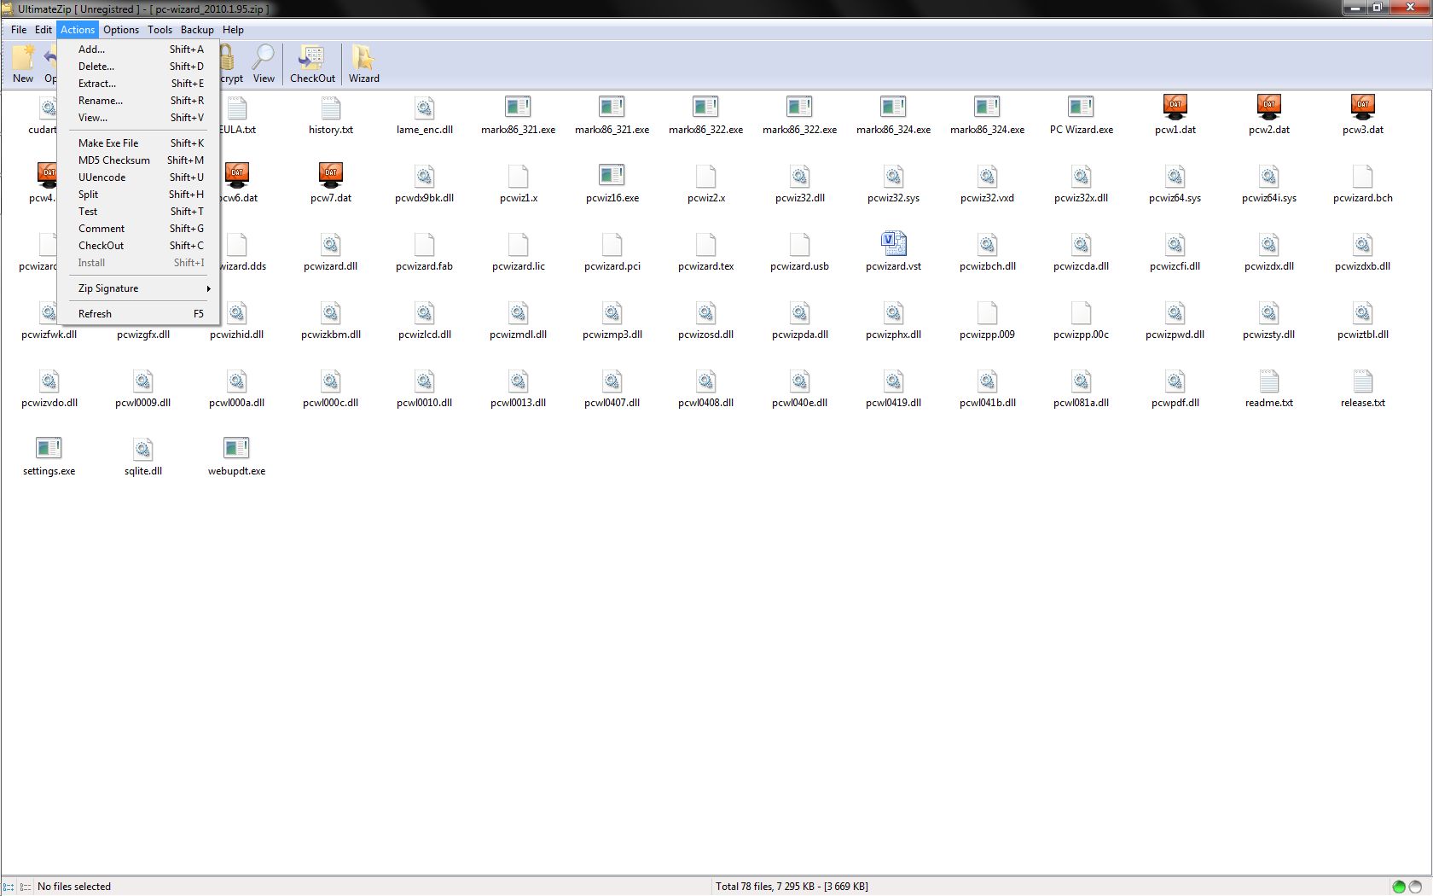1433x896 pixels.
Task: Select pcwizpp.00c file
Action: (x=1082, y=320)
